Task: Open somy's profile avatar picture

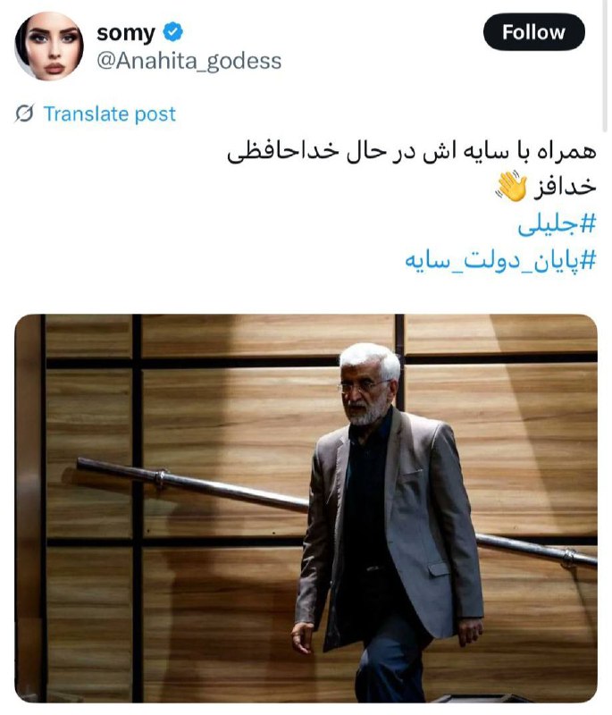Action: (49, 46)
